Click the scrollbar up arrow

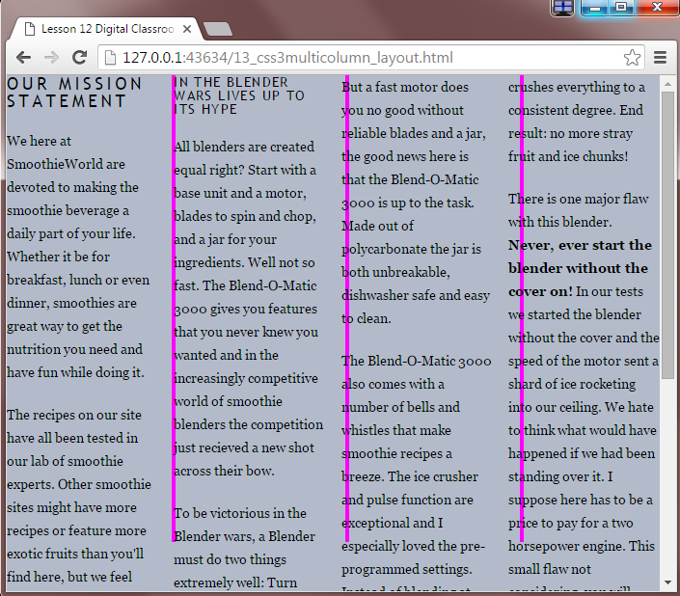click(667, 83)
